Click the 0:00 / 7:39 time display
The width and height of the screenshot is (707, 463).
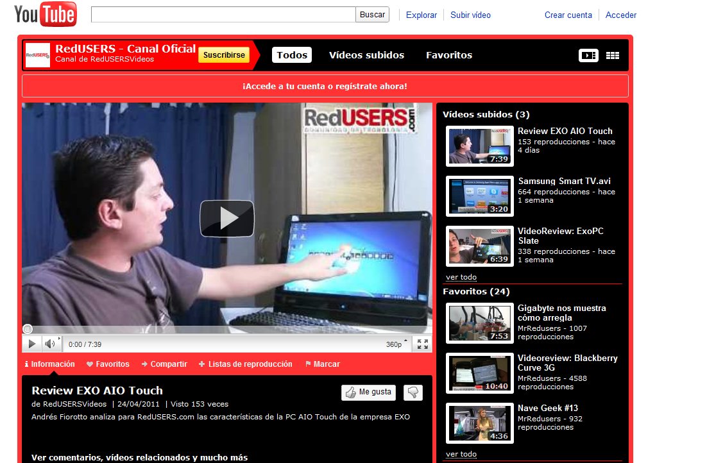(x=85, y=344)
